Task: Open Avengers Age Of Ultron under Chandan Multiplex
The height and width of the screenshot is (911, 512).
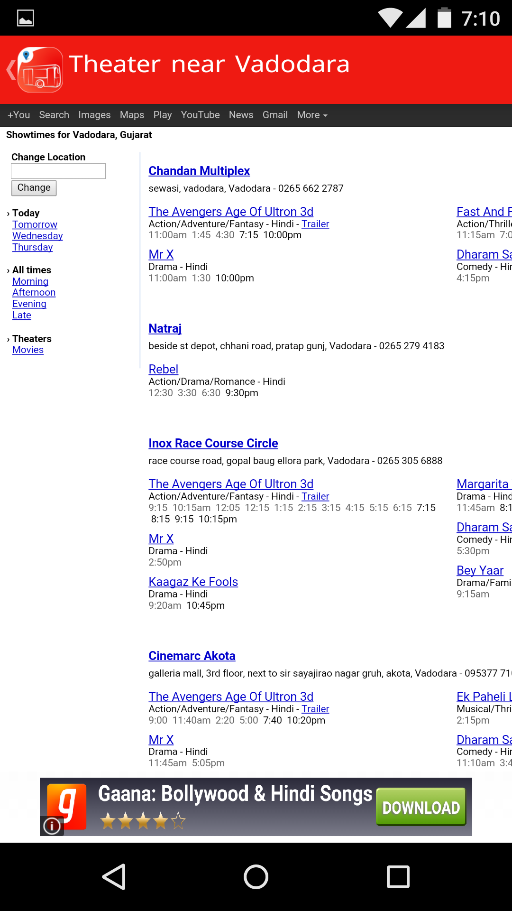Action: (231, 212)
